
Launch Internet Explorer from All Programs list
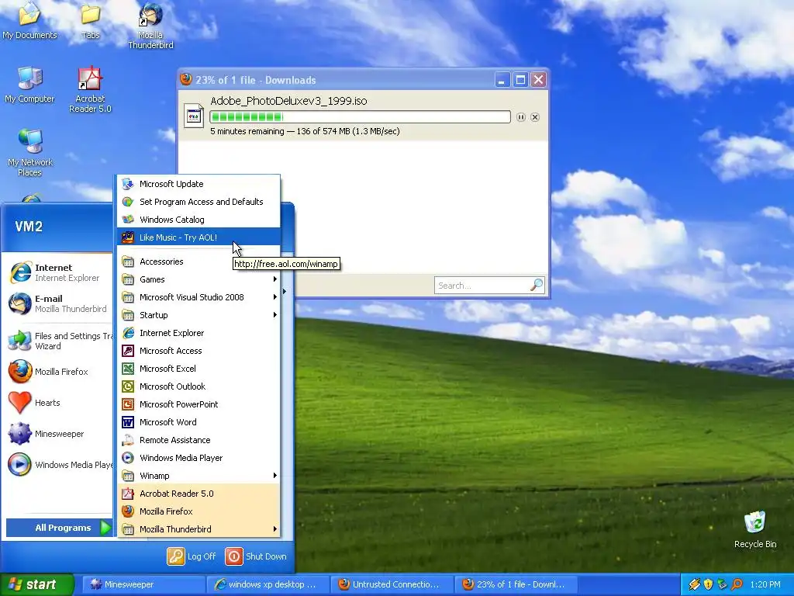click(198, 333)
